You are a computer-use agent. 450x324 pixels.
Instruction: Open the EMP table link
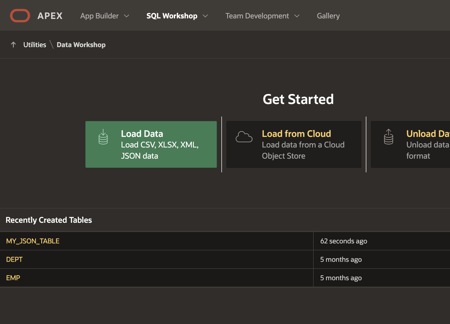pyautogui.click(x=13, y=278)
